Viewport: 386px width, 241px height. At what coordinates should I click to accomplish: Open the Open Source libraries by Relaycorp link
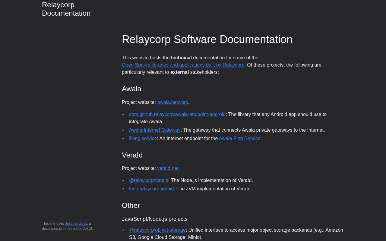coord(183,65)
